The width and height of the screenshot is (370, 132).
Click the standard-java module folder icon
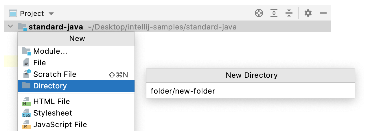coord(22,27)
